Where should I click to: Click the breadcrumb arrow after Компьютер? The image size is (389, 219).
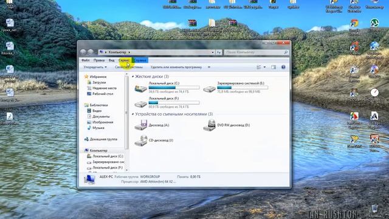point(129,52)
